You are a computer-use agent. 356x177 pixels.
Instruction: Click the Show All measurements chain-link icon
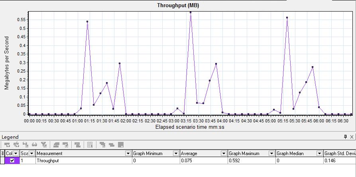(35, 145)
